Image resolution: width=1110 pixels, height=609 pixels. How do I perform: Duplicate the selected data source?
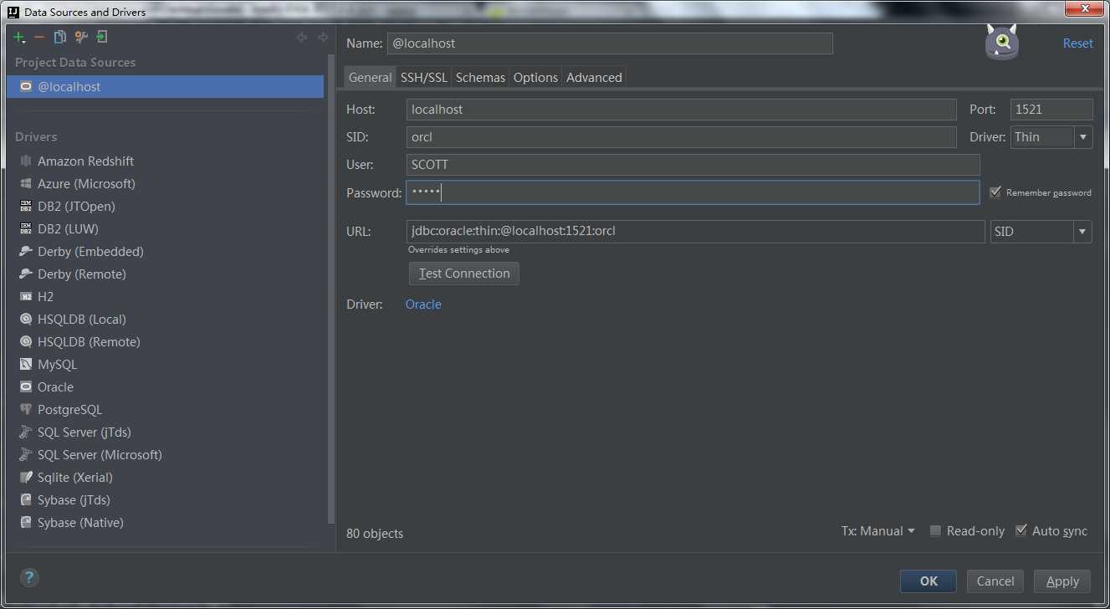(60, 37)
